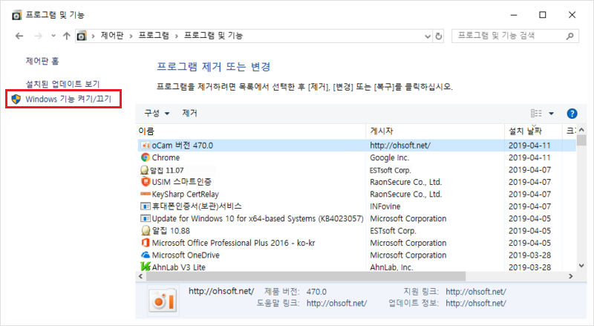The width and height of the screenshot is (594, 326).
Task: Click the vertical scrollbar up arrow
Action: tap(581, 130)
